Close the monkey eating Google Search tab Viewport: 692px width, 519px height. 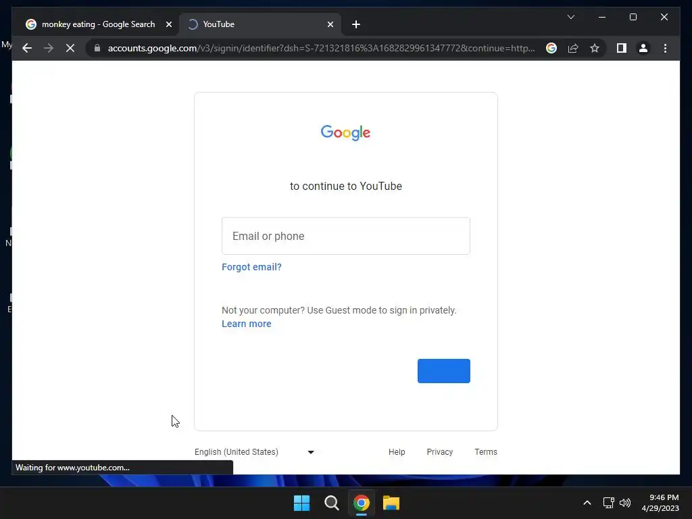point(168,24)
